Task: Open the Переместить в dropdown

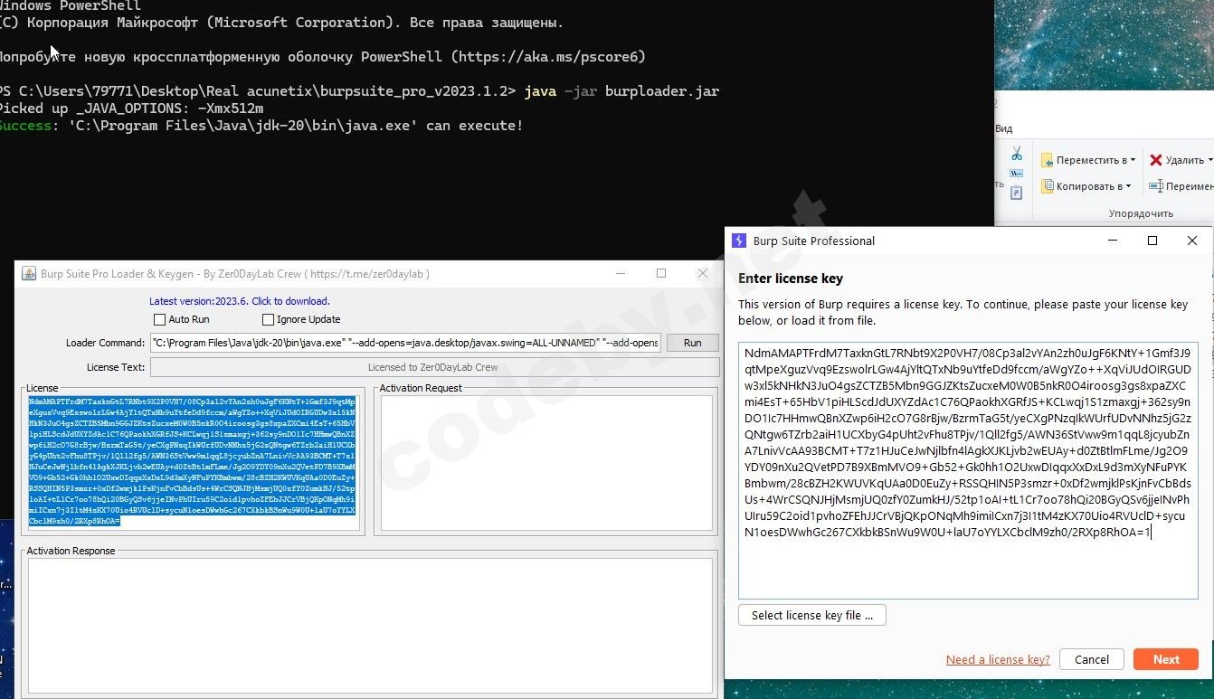Action: 1087,160
